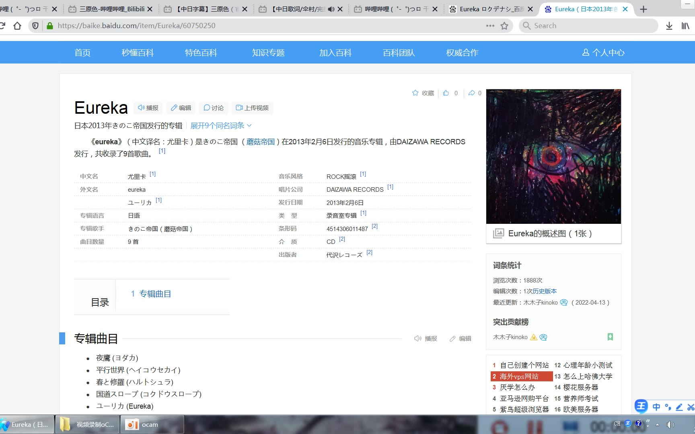
Task: Click system tray volume speaker icon
Action: click(x=670, y=425)
